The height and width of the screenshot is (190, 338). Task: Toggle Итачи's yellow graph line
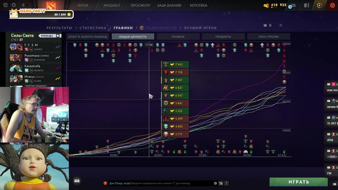[x=58, y=79]
